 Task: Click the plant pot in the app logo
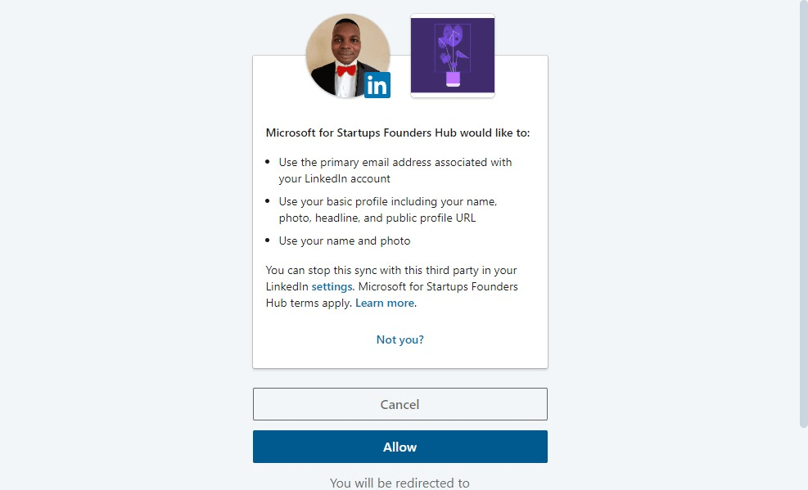click(x=453, y=79)
